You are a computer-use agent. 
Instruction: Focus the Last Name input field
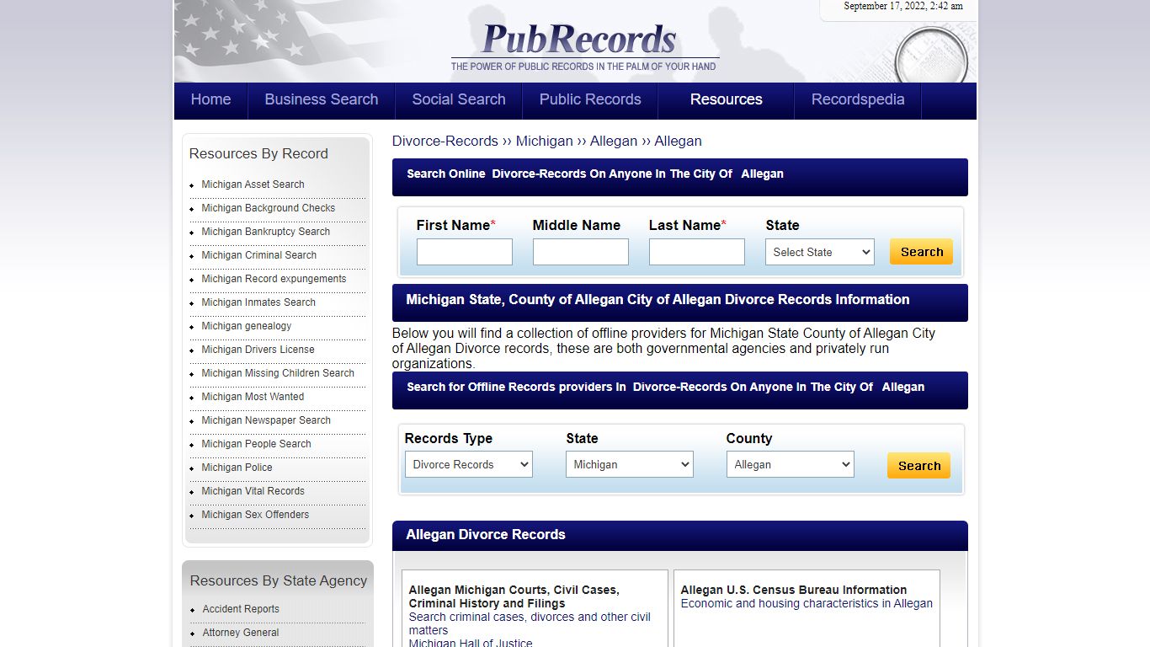tap(697, 252)
